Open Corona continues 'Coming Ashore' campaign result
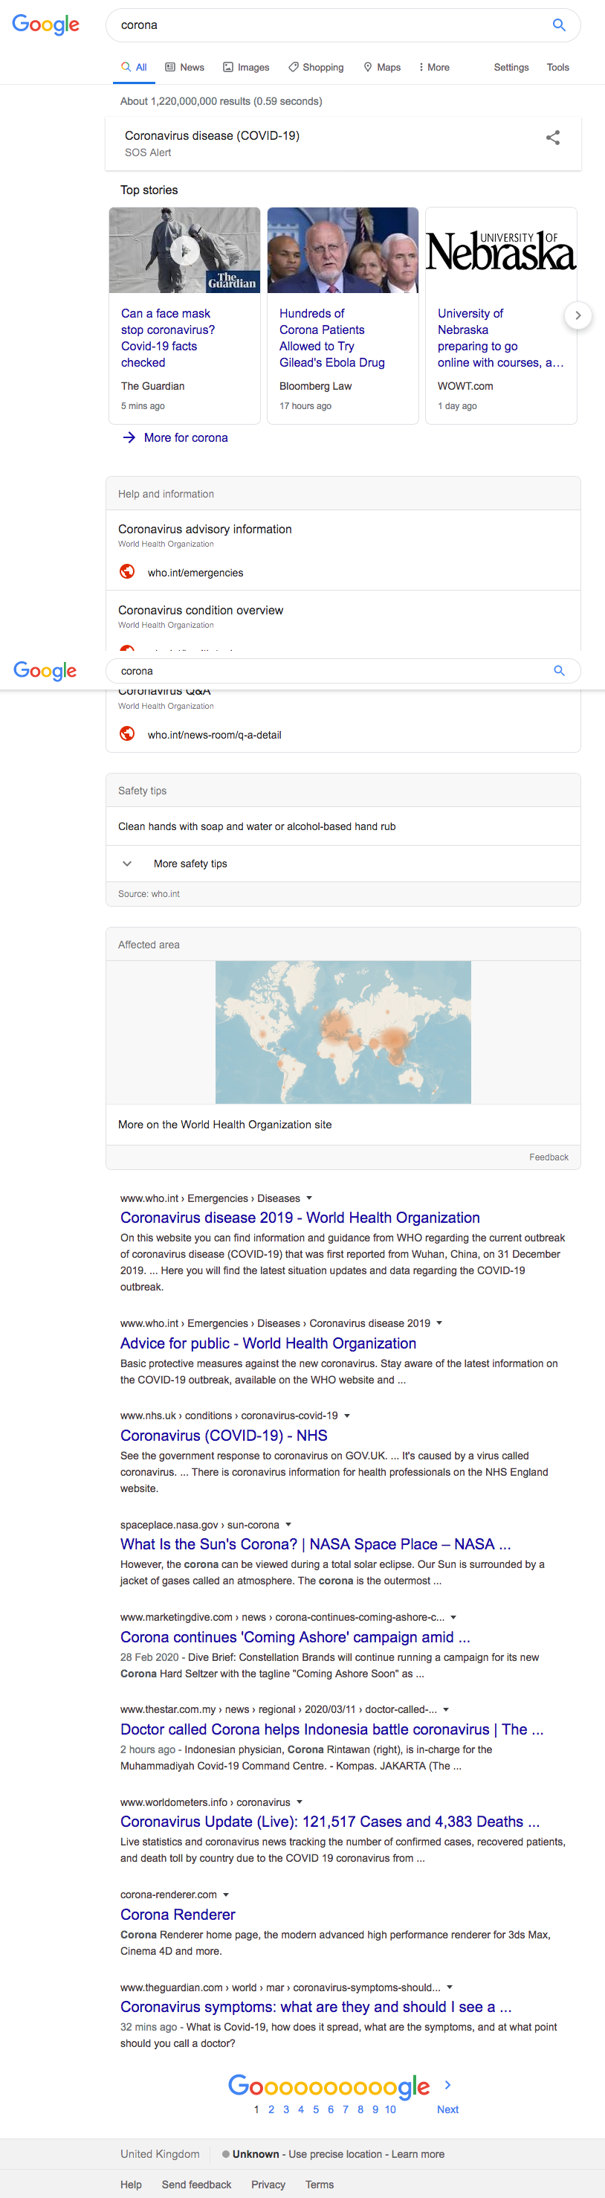 [295, 1636]
